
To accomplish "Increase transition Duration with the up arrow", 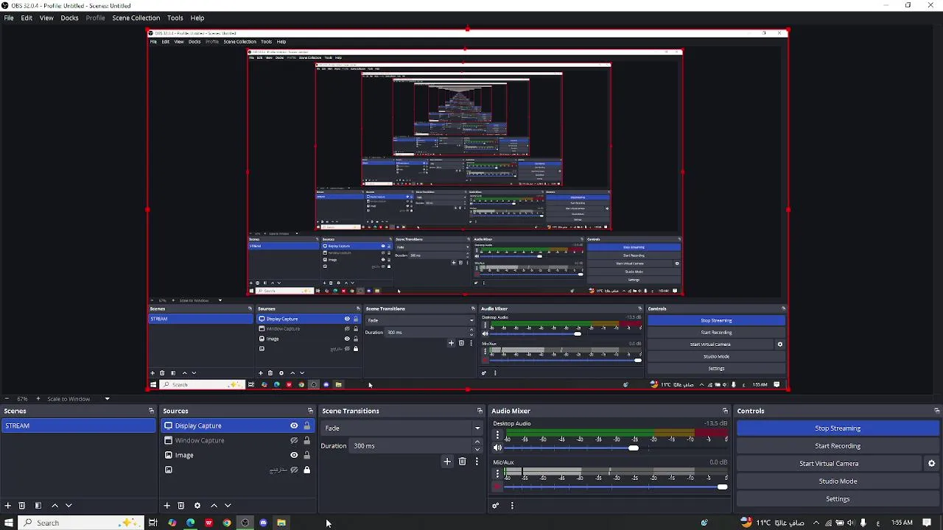I will [x=477, y=442].
